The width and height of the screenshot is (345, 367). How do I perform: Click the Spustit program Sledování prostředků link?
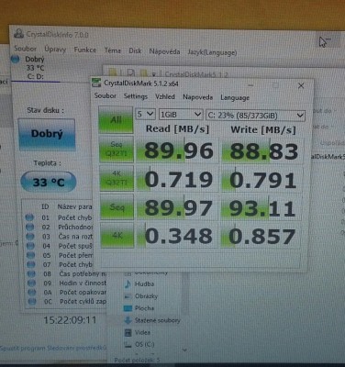pyautogui.click(x=53, y=348)
